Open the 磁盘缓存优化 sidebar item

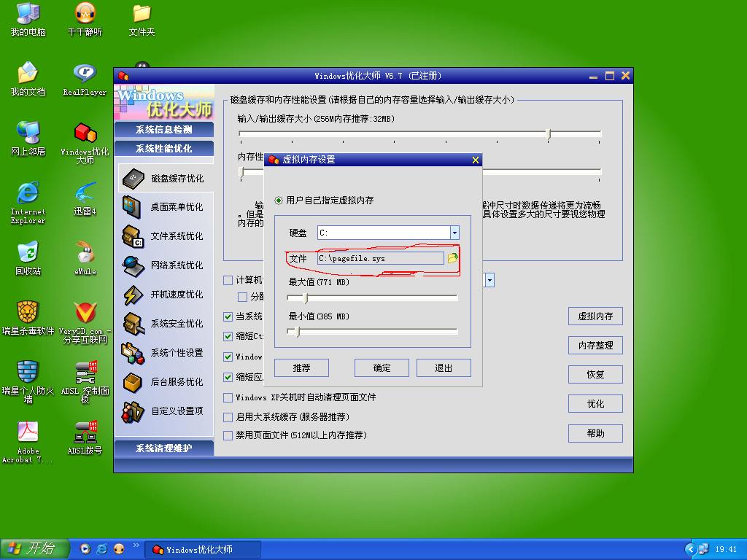pyautogui.click(x=166, y=178)
